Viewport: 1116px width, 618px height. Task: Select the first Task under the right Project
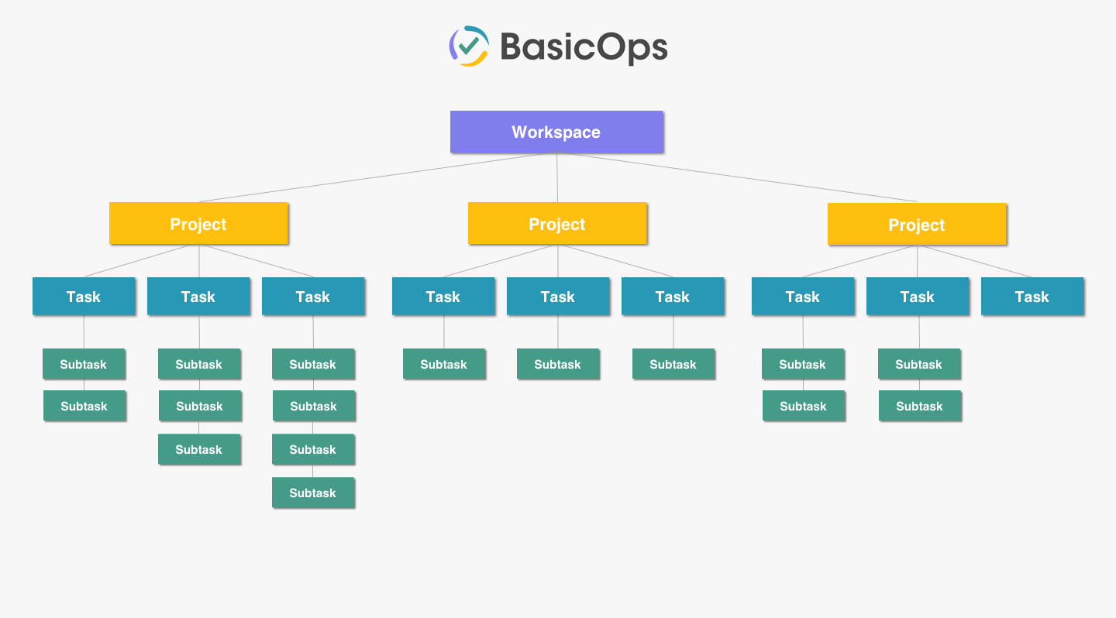click(802, 297)
